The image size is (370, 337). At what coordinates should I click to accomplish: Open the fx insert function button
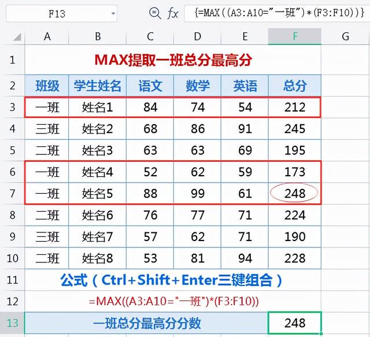tap(173, 13)
